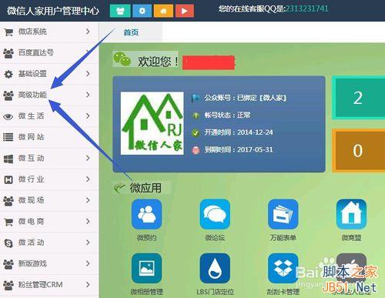Go home with orange house header button

point(163,11)
